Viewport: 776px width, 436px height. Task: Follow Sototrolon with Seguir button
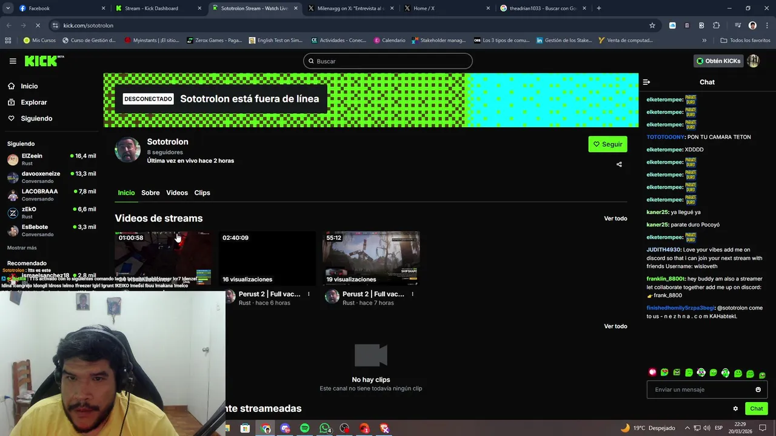coord(607,144)
